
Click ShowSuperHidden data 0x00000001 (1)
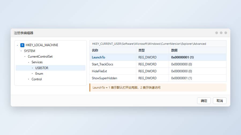182,78
